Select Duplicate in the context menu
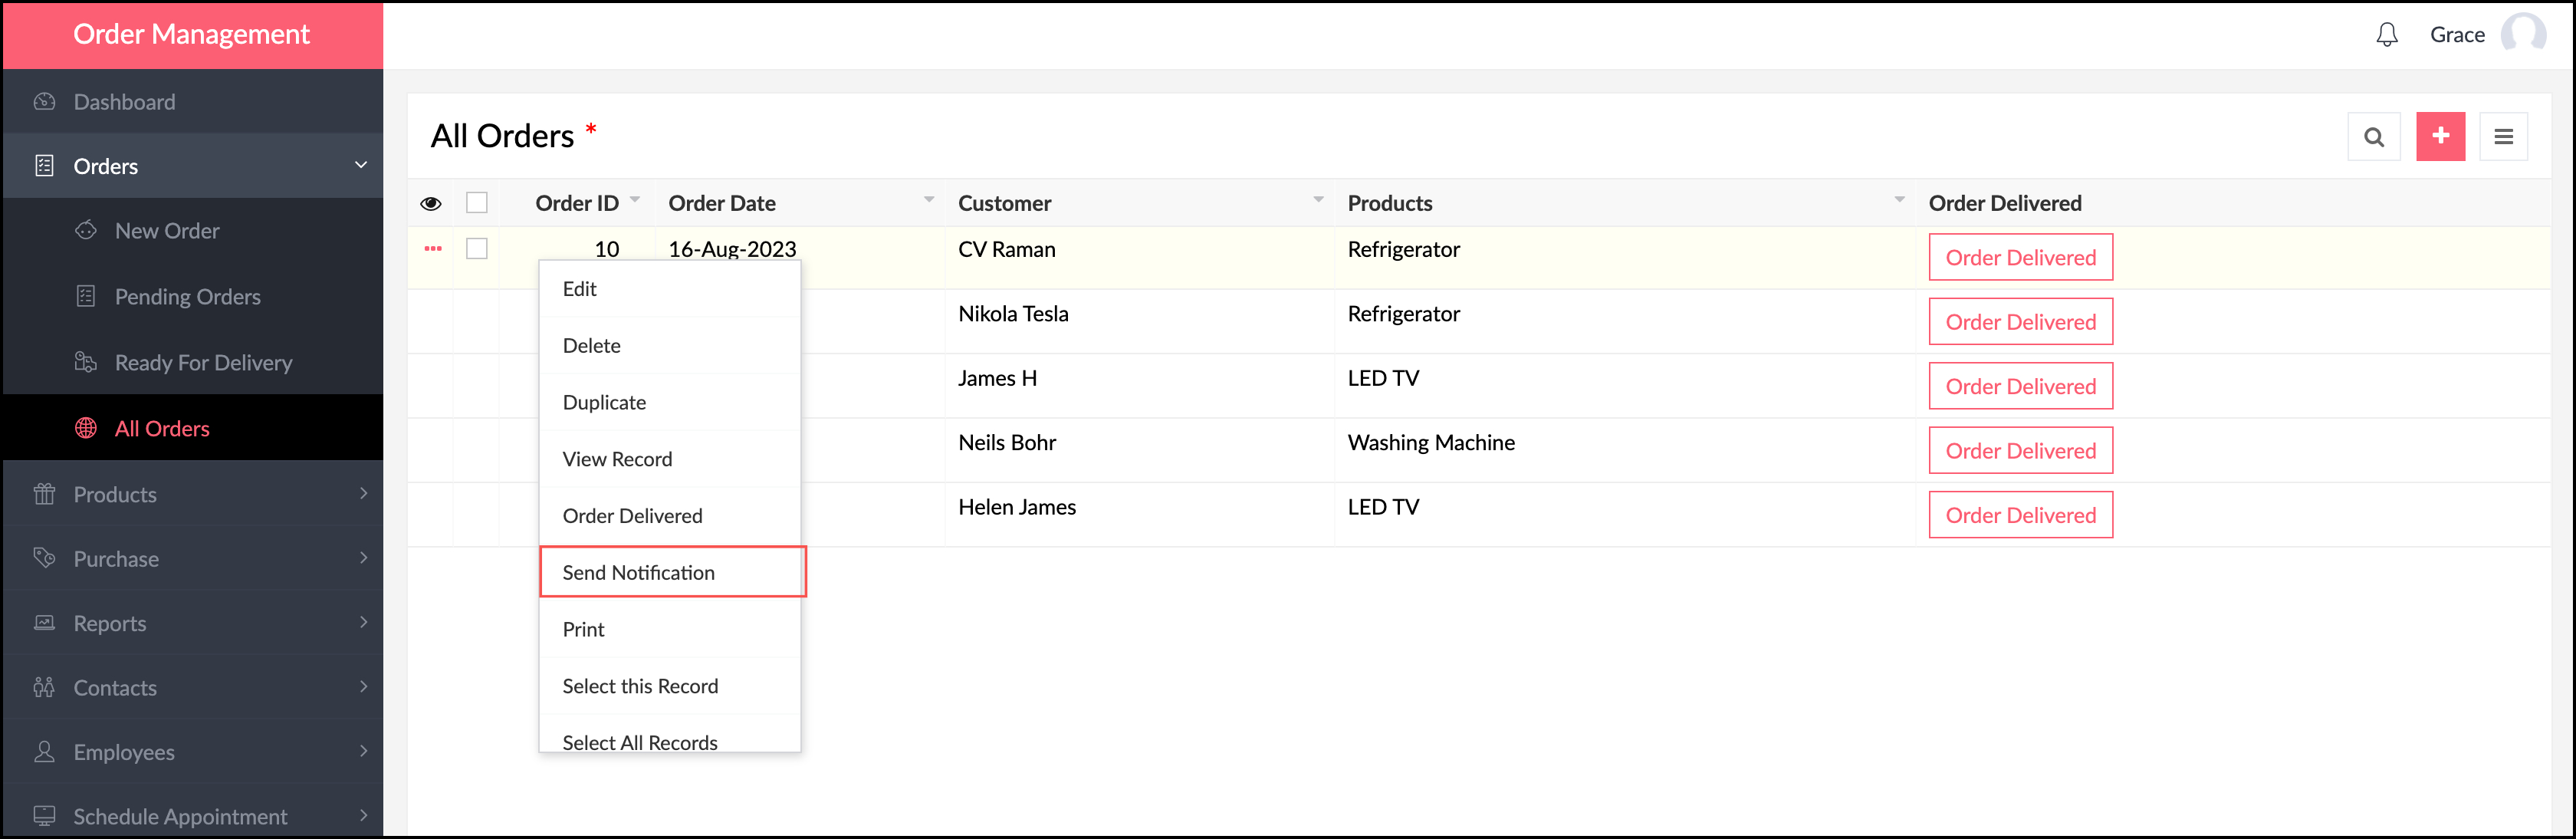 click(604, 402)
